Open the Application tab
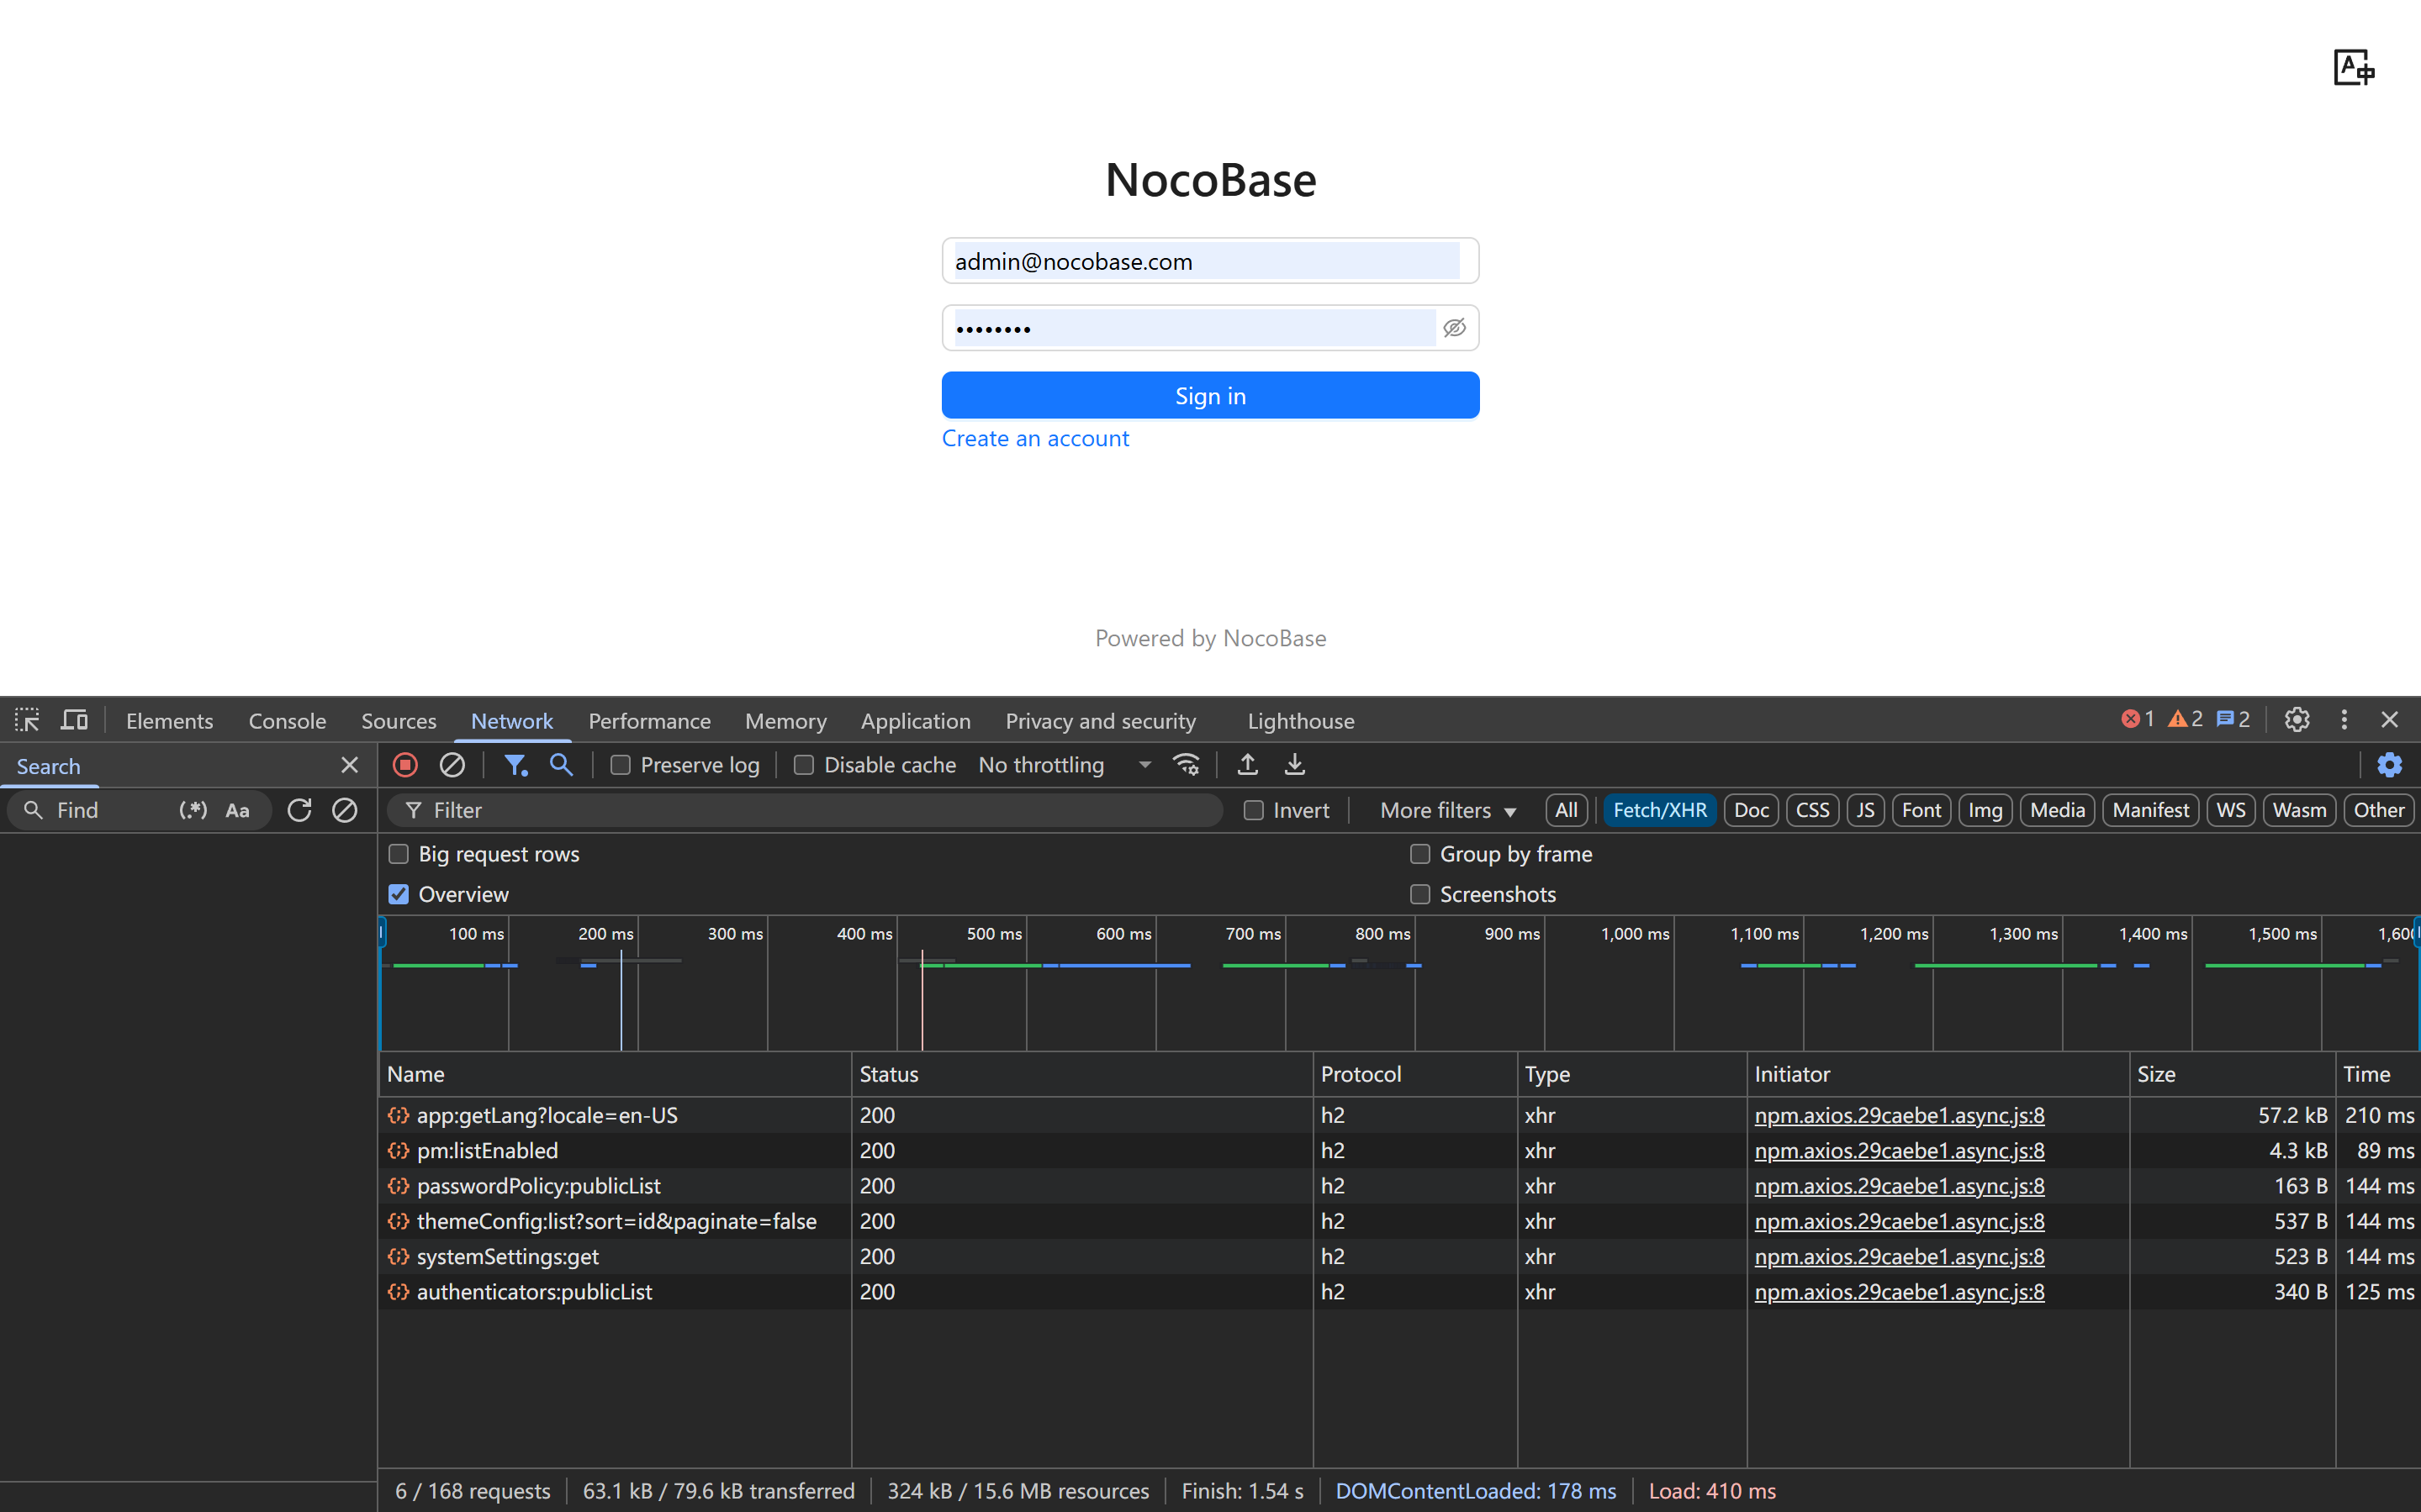2421x1512 pixels. point(916,721)
